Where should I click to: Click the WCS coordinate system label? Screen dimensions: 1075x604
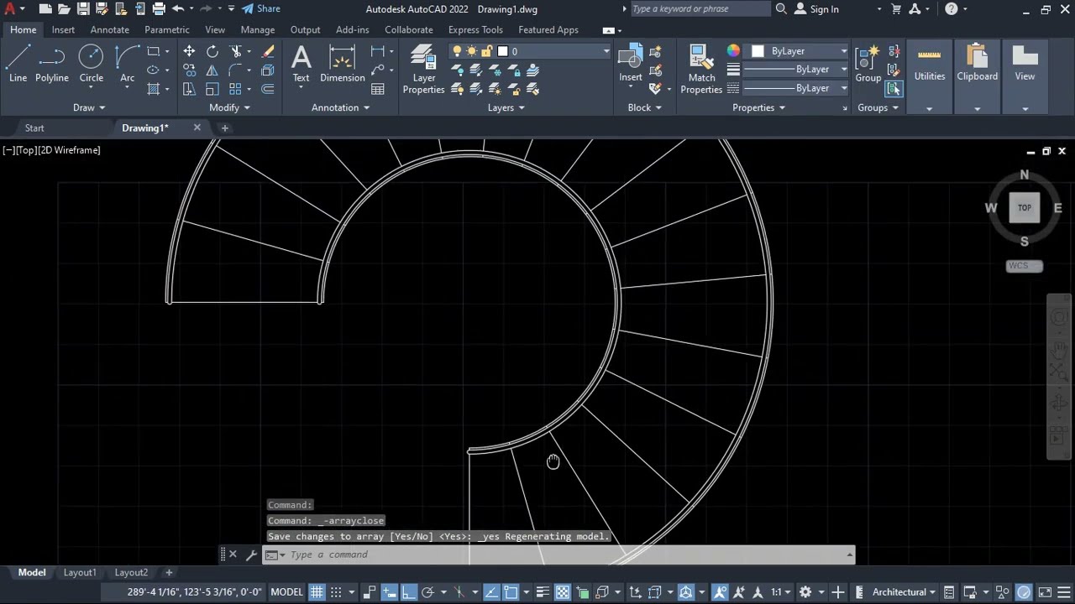tap(1024, 266)
